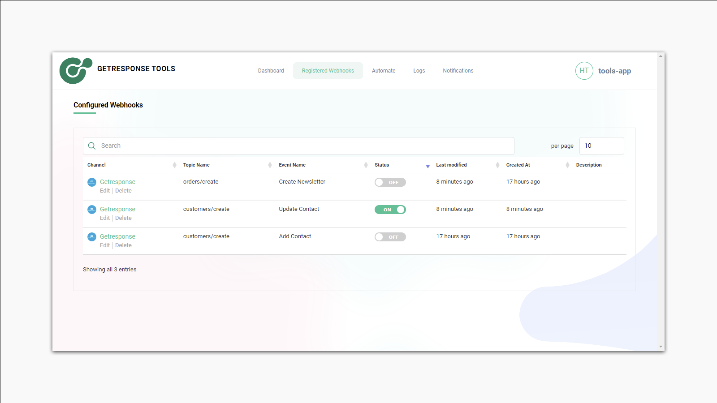Image resolution: width=717 pixels, height=403 pixels.
Task: Open the Dashboard menu item
Action: tap(271, 70)
